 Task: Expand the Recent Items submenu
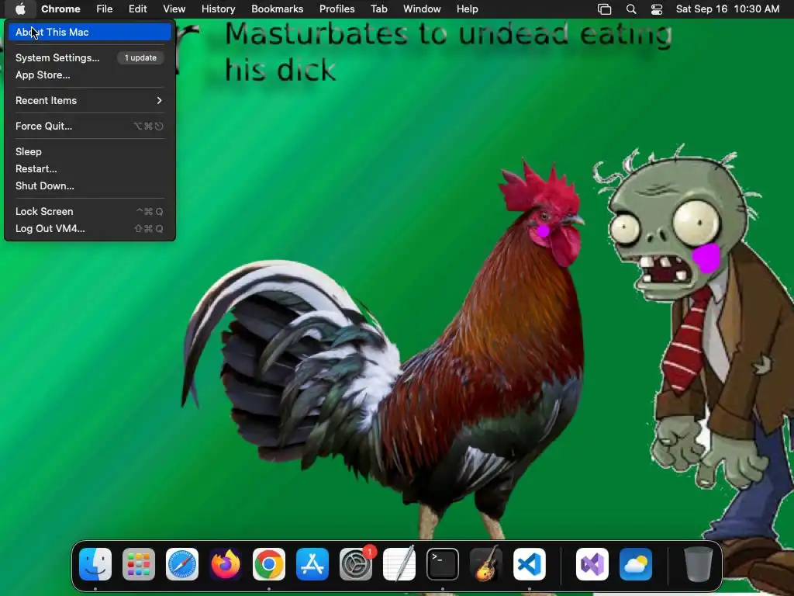[x=90, y=100]
